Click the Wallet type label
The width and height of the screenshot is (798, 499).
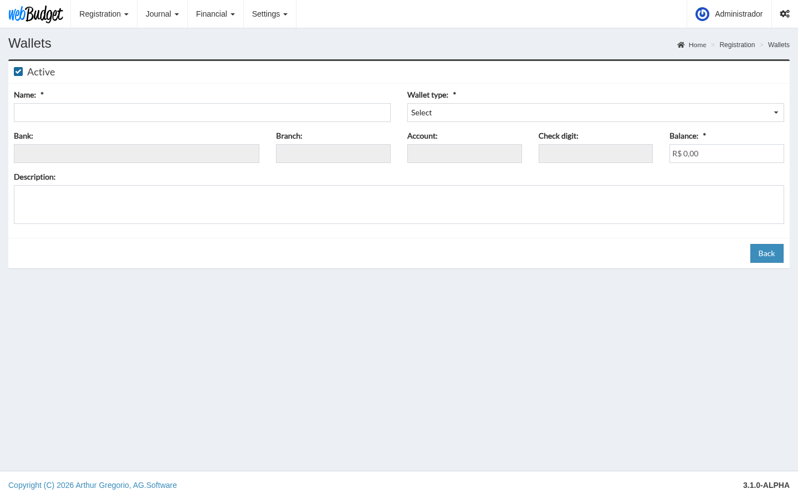[428, 95]
